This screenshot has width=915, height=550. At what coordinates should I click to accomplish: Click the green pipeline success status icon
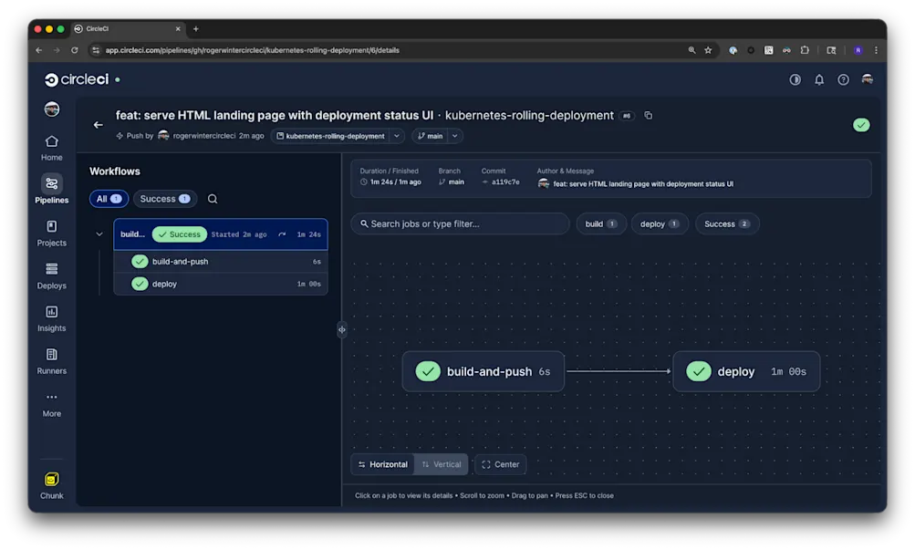click(x=861, y=125)
